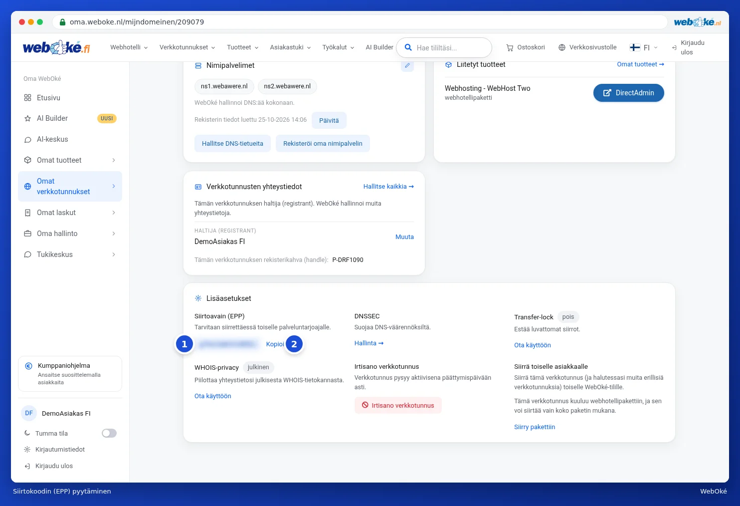Viewport: 740px width, 506px height.
Task: Click the DNSSEC Hallinta link
Action: (369, 343)
